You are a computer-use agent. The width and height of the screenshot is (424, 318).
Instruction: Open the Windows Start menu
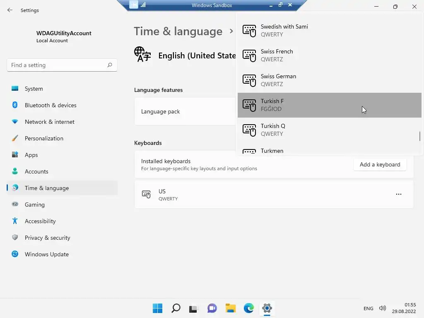click(x=157, y=308)
